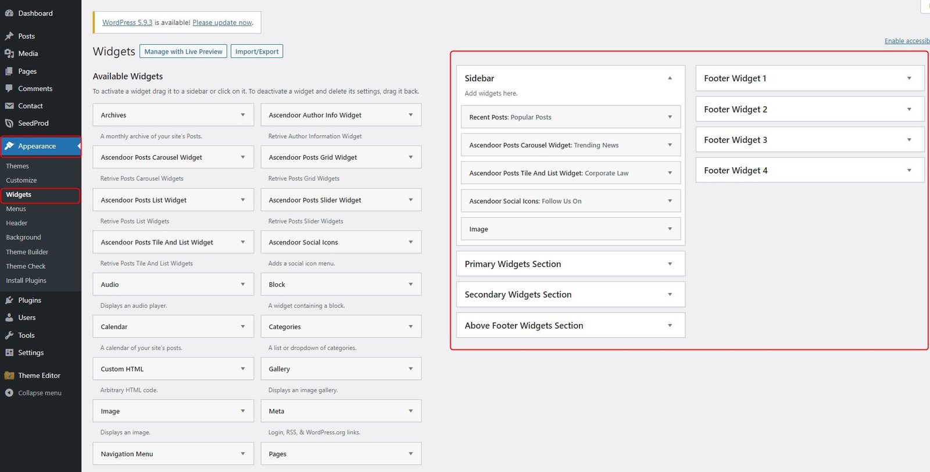The height and width of the screenshot is (472, 930).
Task: Expand the Block widget arrow
Action: point(410,284)
